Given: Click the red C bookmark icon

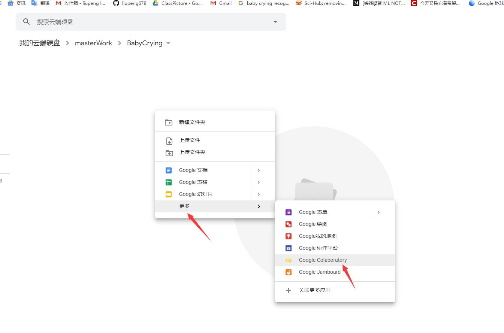Looking at the screenshot, I should coord(414,3).
